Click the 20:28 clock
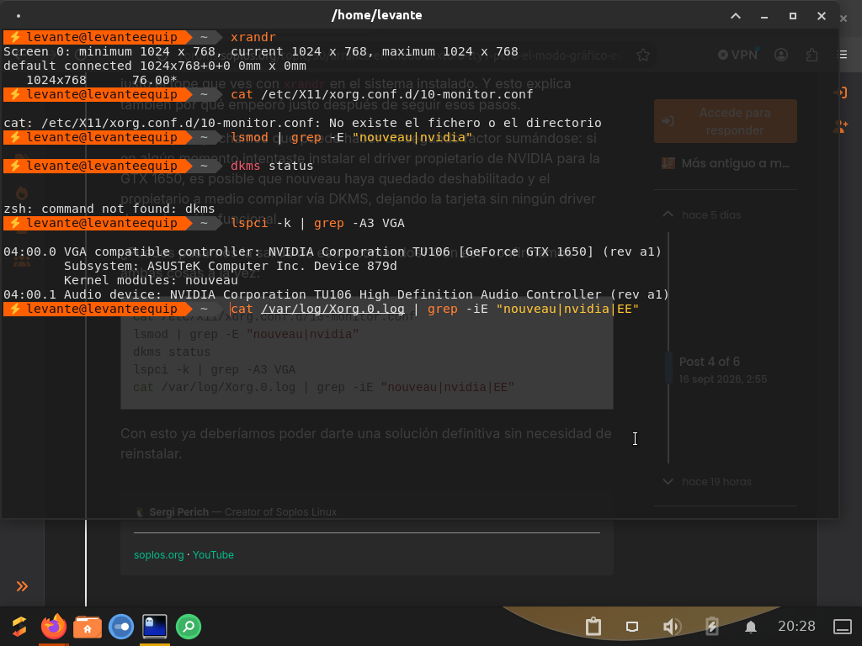The width and height of the screenshot is (862, 646). coord(796,626)
